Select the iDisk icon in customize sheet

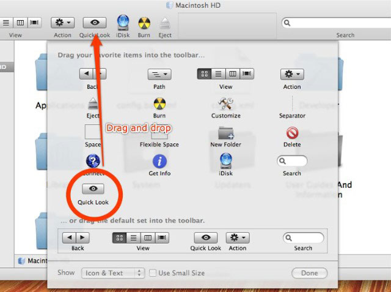[x=226, y=160]
